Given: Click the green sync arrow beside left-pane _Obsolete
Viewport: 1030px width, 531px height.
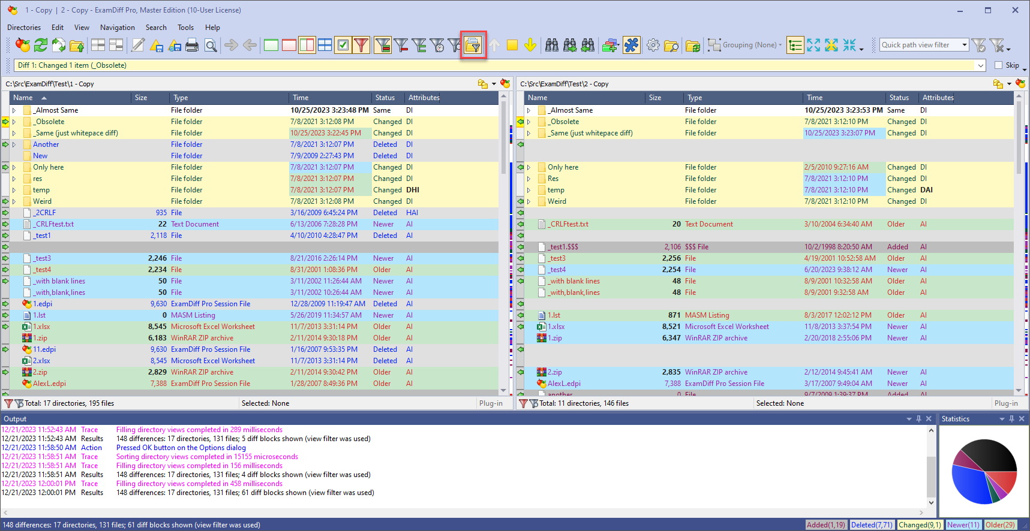Looking at the screenshot, I should click(x=5, y=122).
